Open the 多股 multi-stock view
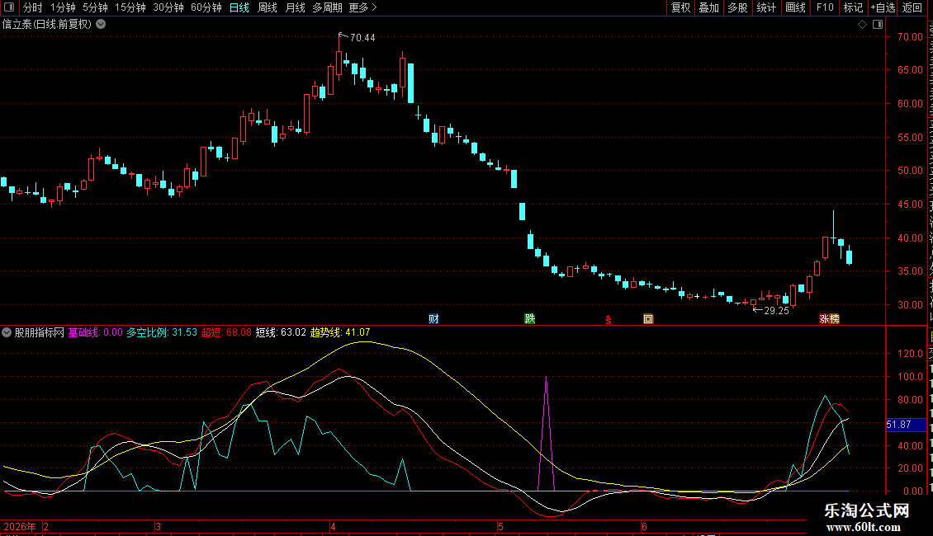 point(737,7)
